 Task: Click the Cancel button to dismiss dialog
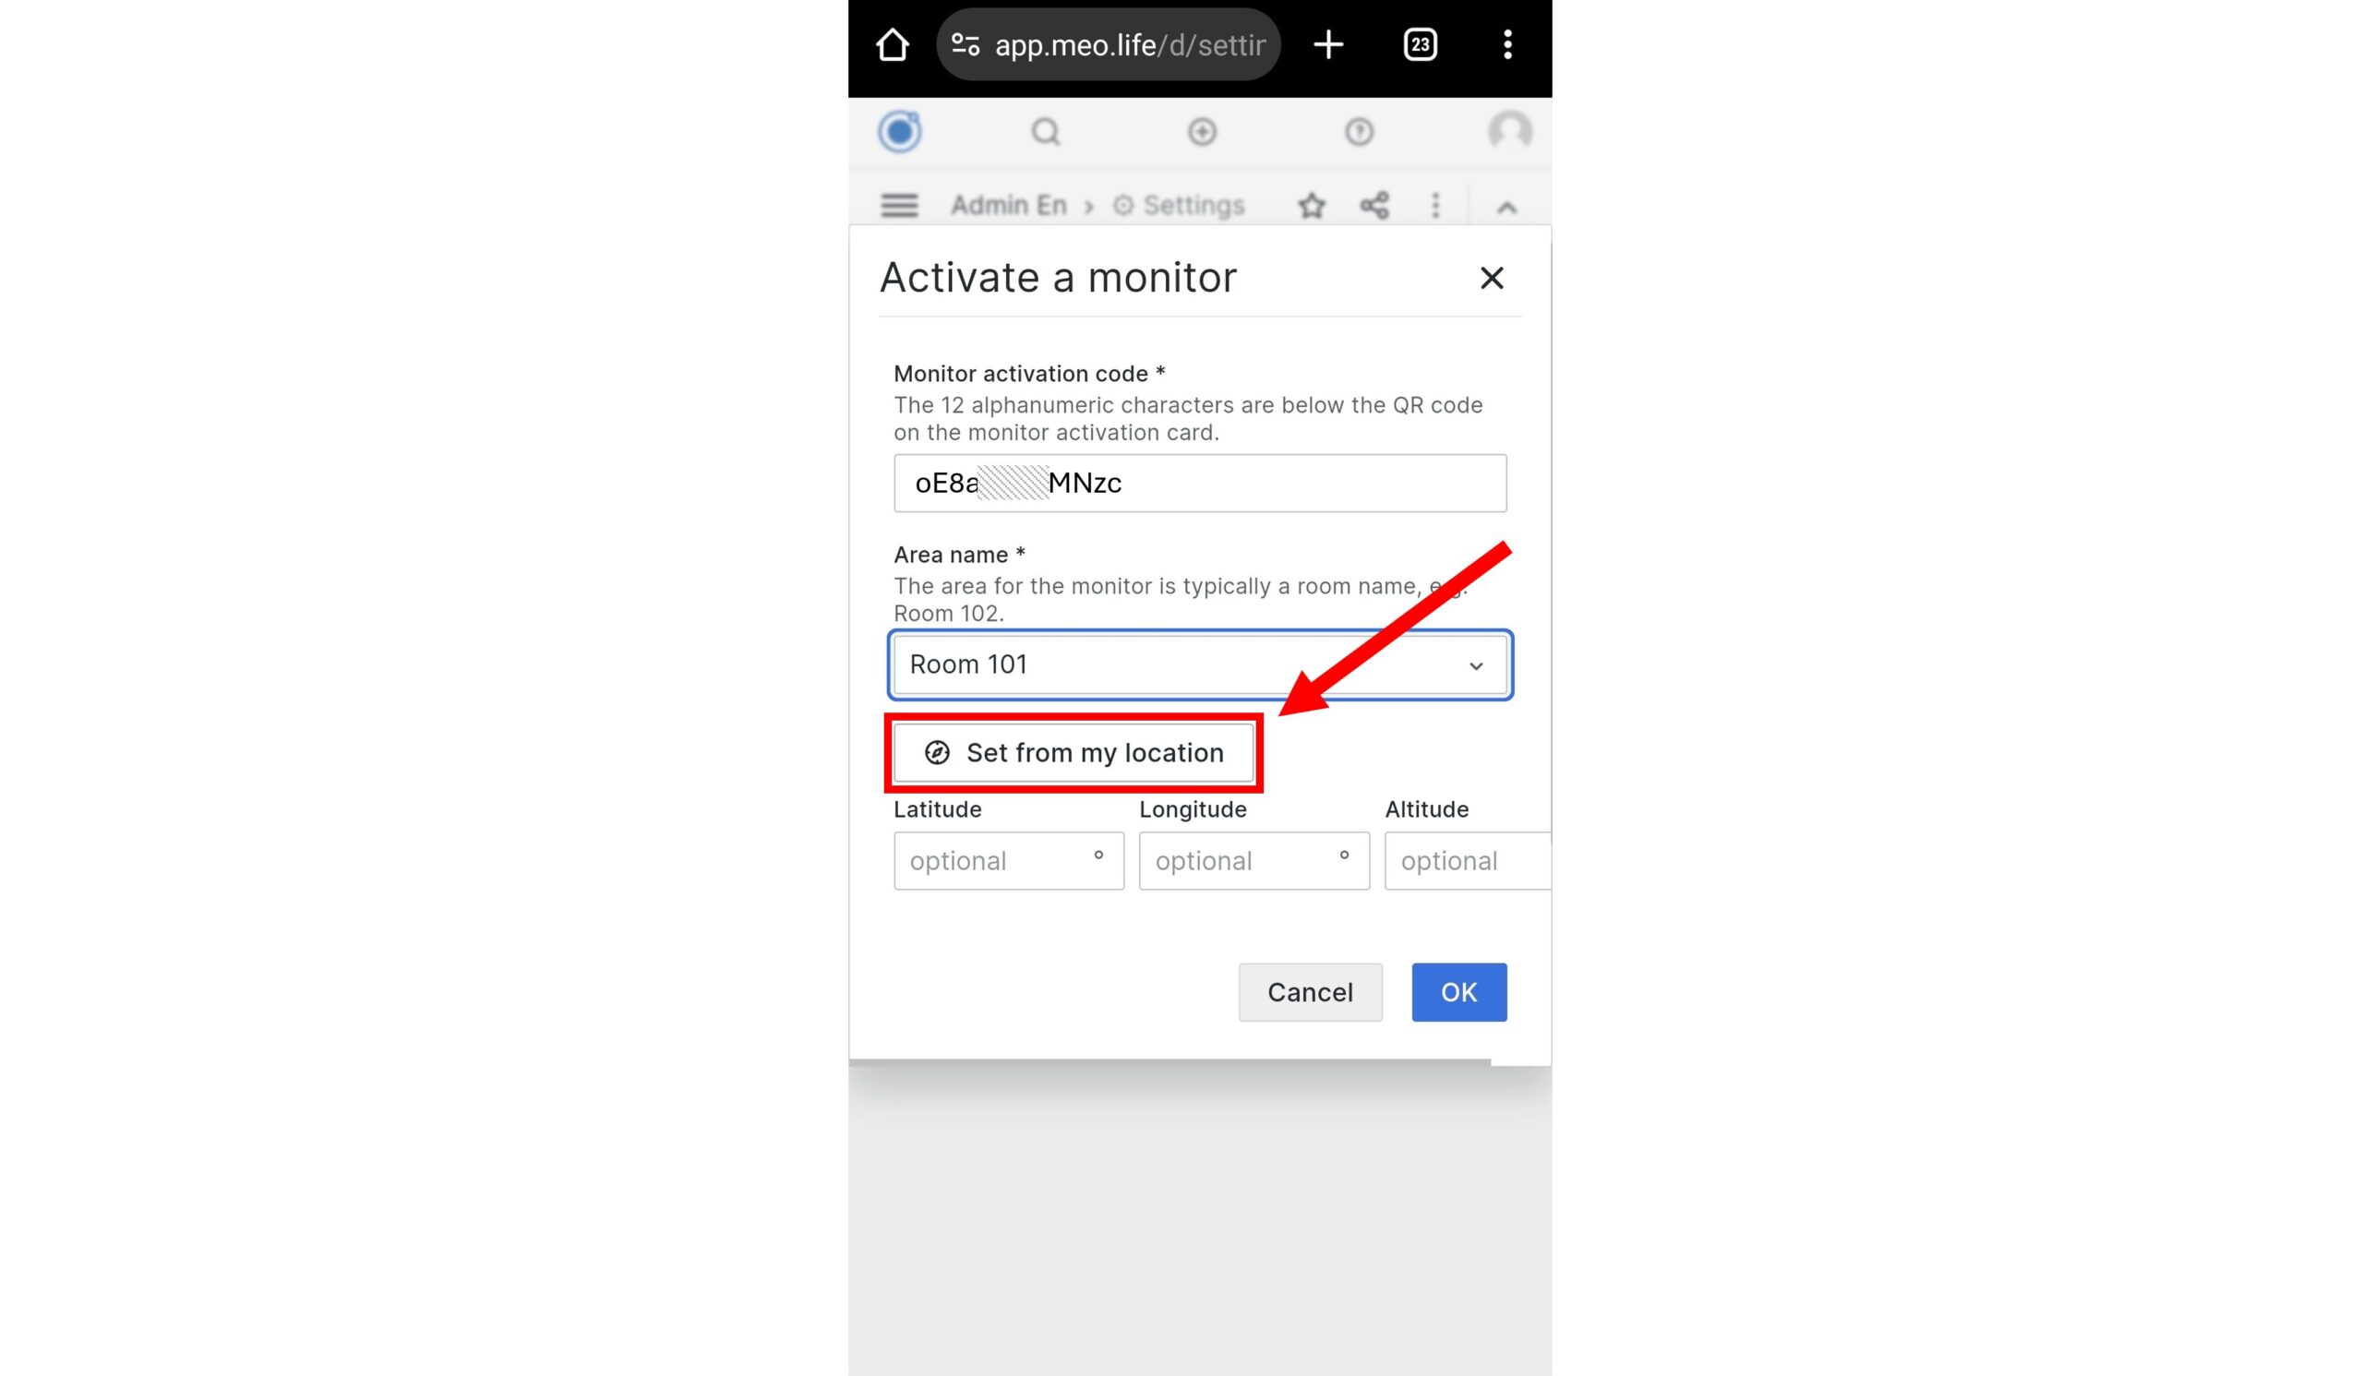pyautogui.click(x=1310, y=991)
